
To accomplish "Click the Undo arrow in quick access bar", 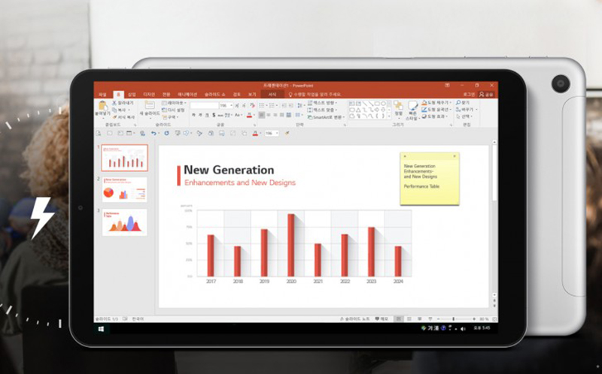I will (154, 133).
